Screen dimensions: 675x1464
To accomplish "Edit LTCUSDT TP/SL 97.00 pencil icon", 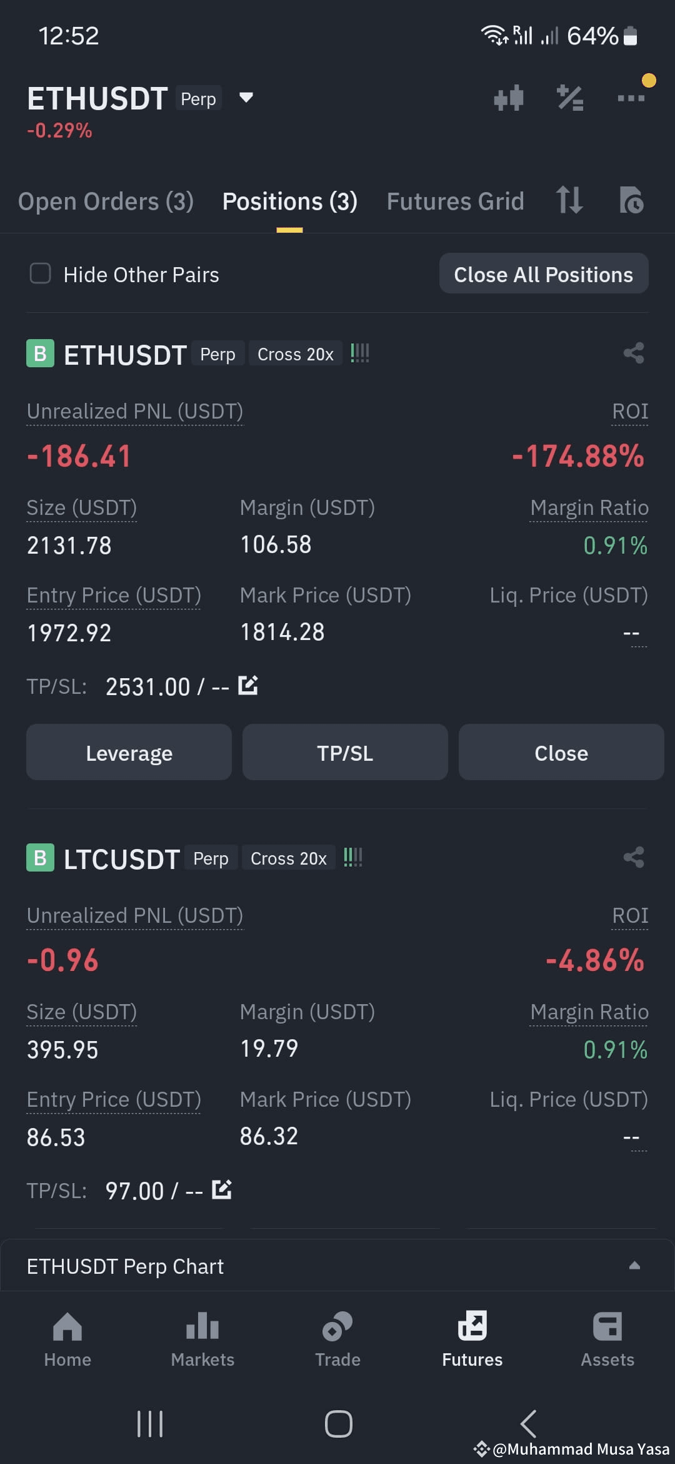I will coord(222,1189).
